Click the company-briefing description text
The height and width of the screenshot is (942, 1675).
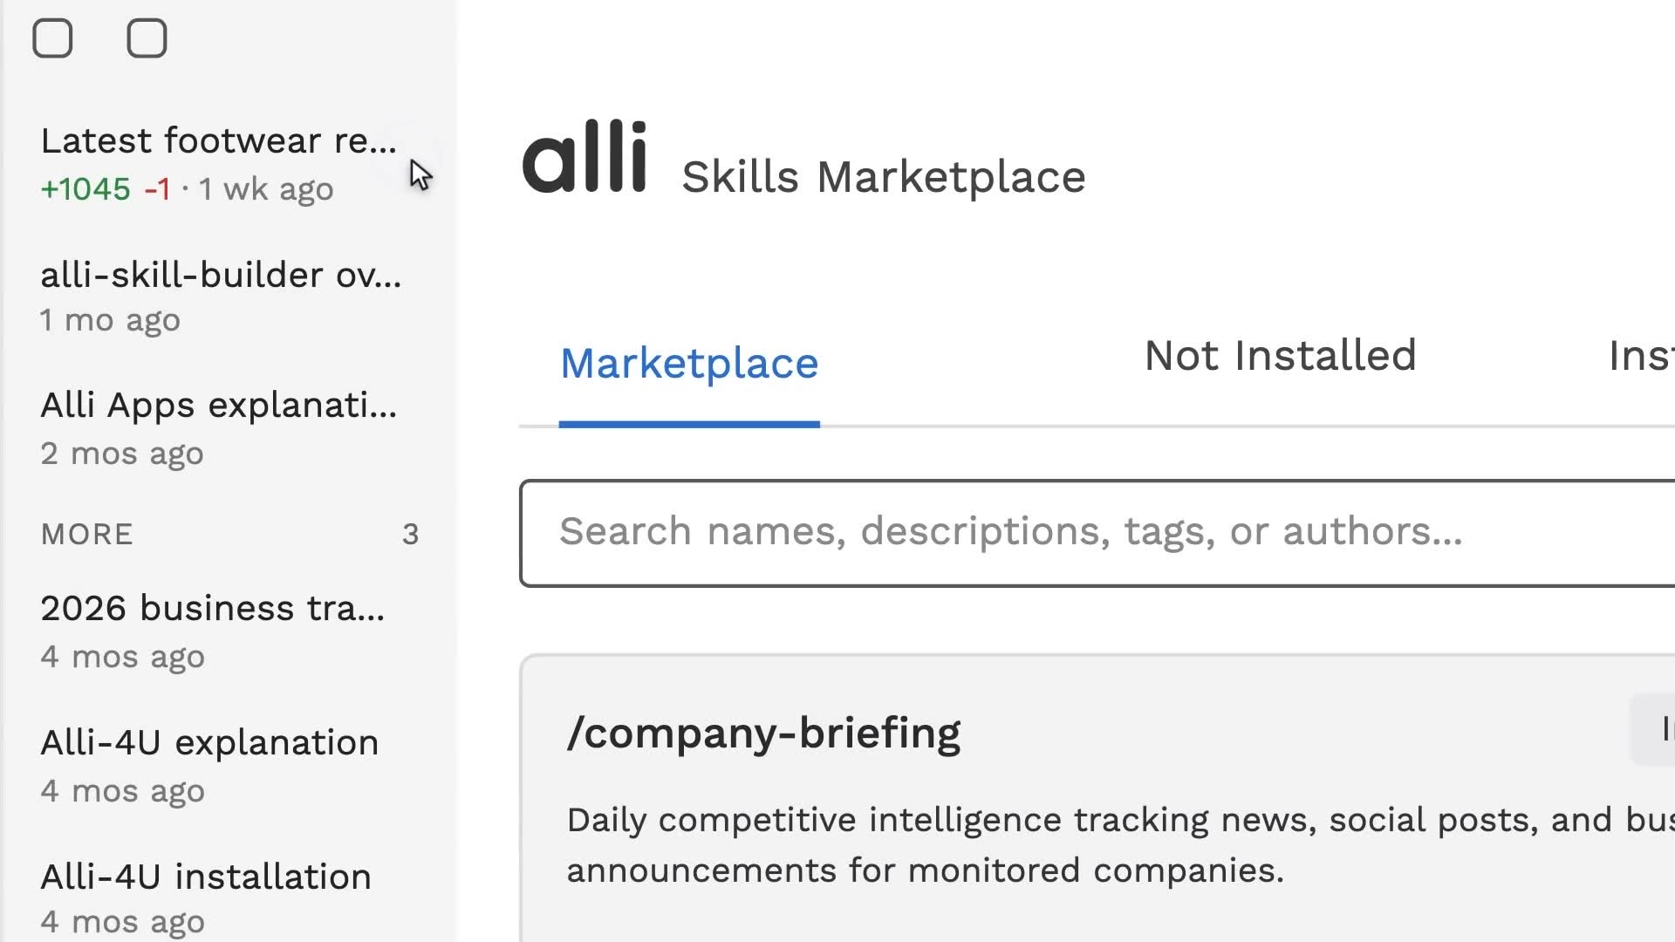pos(1120,844)
